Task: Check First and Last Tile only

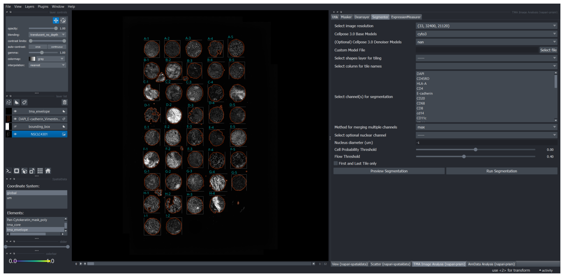Action: [x=336, y=163]
